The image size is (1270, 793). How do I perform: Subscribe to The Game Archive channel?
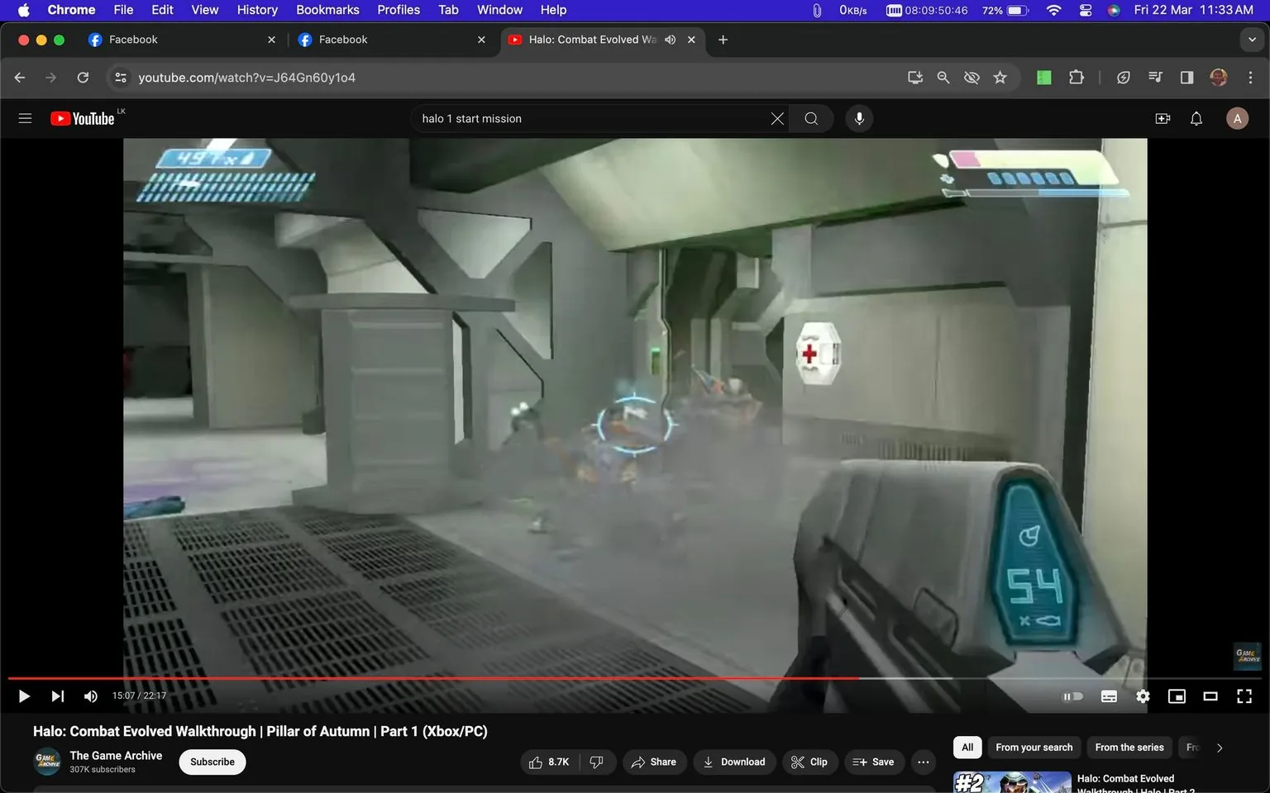pyautogui.click(x=212, y=762)
